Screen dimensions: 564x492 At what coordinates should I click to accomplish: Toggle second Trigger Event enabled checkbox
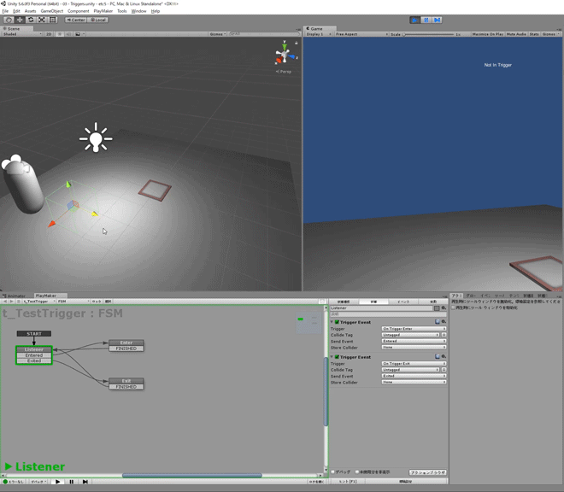[x=337, y=357]
